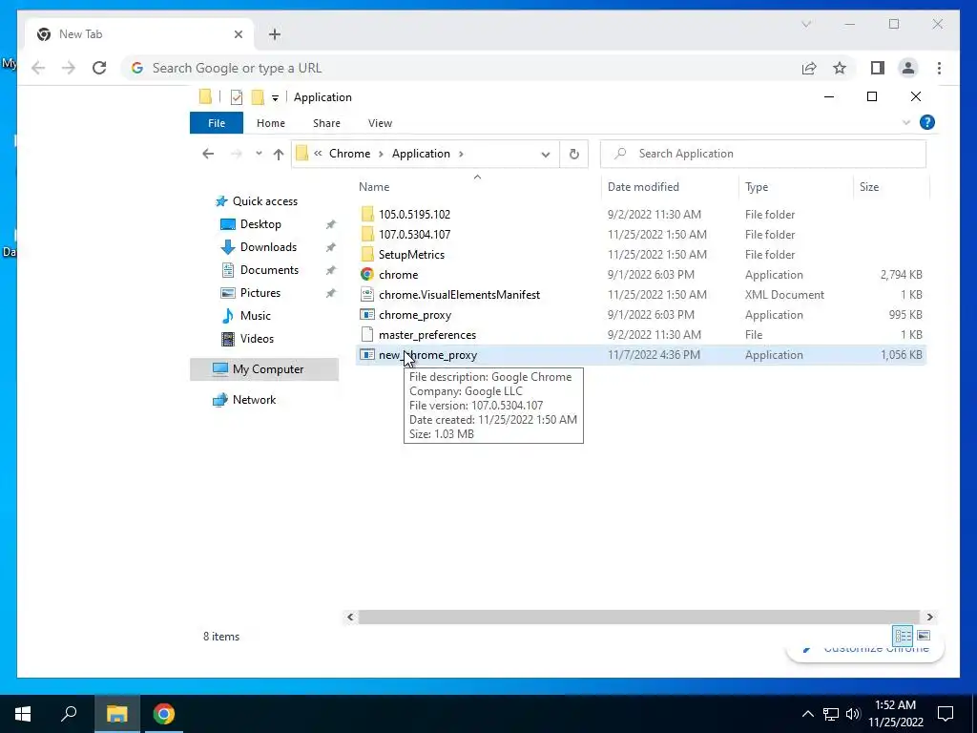Viewport: 977px width, 733px height.
Task: Click the New folder quick access icon
Action: tap(258, 97)
